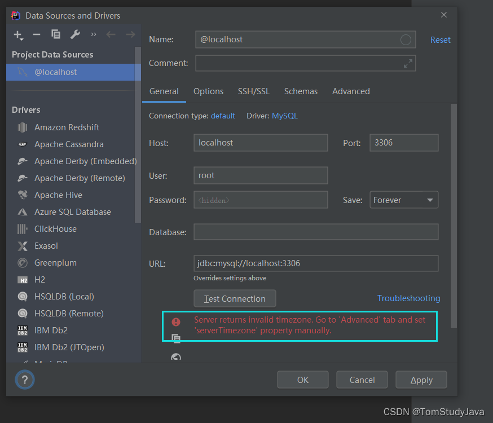The height and width of the screenshot is (423, 493).
Task: Focus the Comment input field
Action: click(x=305, y=64)
